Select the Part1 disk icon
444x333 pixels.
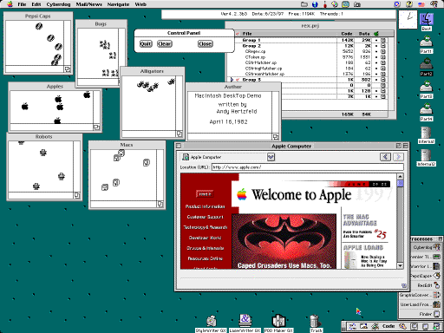(426, 42)
